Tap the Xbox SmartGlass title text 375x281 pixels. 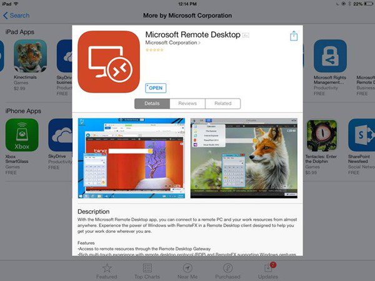[17, 159]
